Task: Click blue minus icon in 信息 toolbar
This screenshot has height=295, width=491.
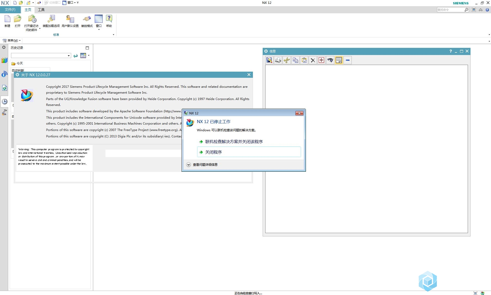Action: point(348,60)
